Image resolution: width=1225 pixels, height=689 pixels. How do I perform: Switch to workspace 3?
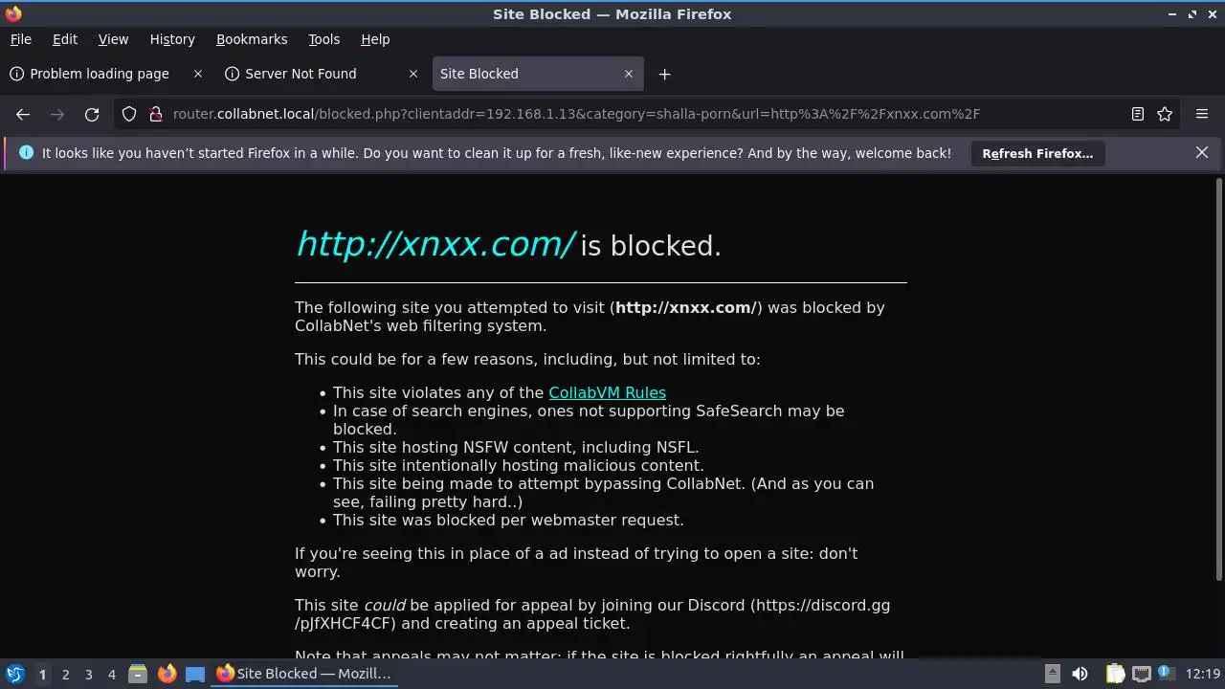[x=88, y=674]
